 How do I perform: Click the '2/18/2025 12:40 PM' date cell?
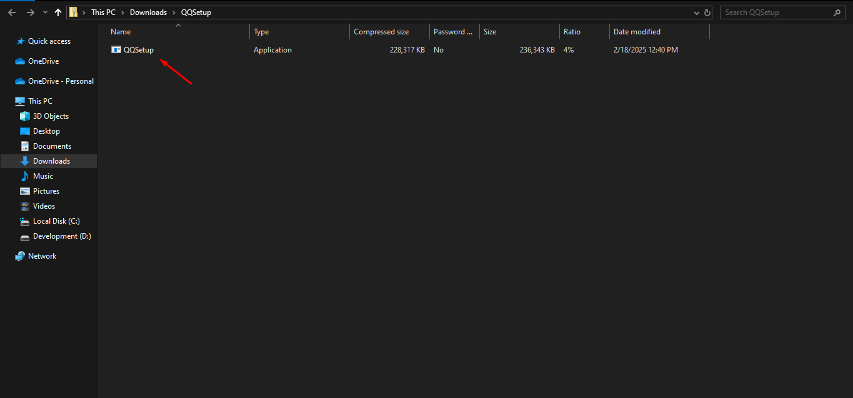pos(646,50)
